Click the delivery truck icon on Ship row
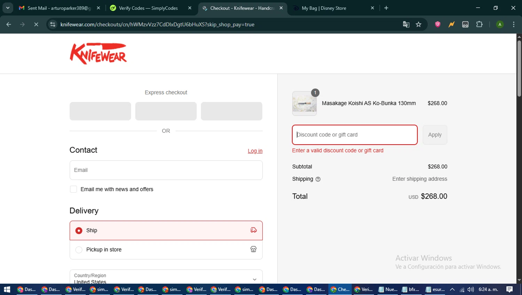Image resolution: width=522 pixels, height=295 pixels. [x=253, y=230]
